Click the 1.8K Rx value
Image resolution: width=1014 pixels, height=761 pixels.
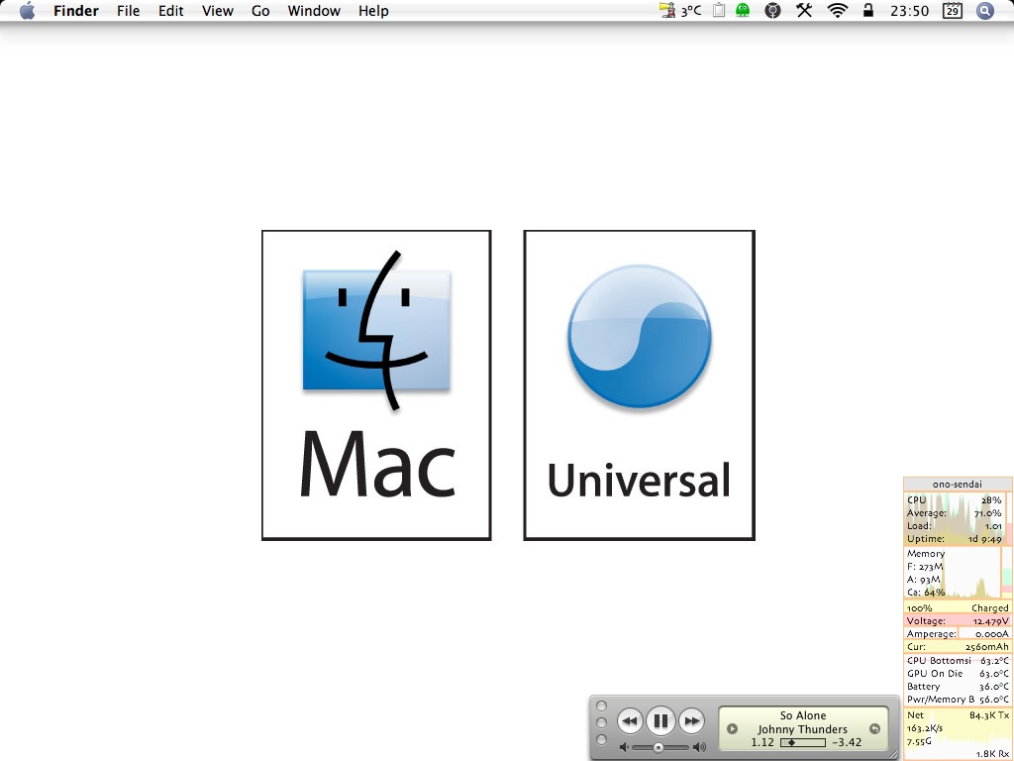click(x=992, y=754)
